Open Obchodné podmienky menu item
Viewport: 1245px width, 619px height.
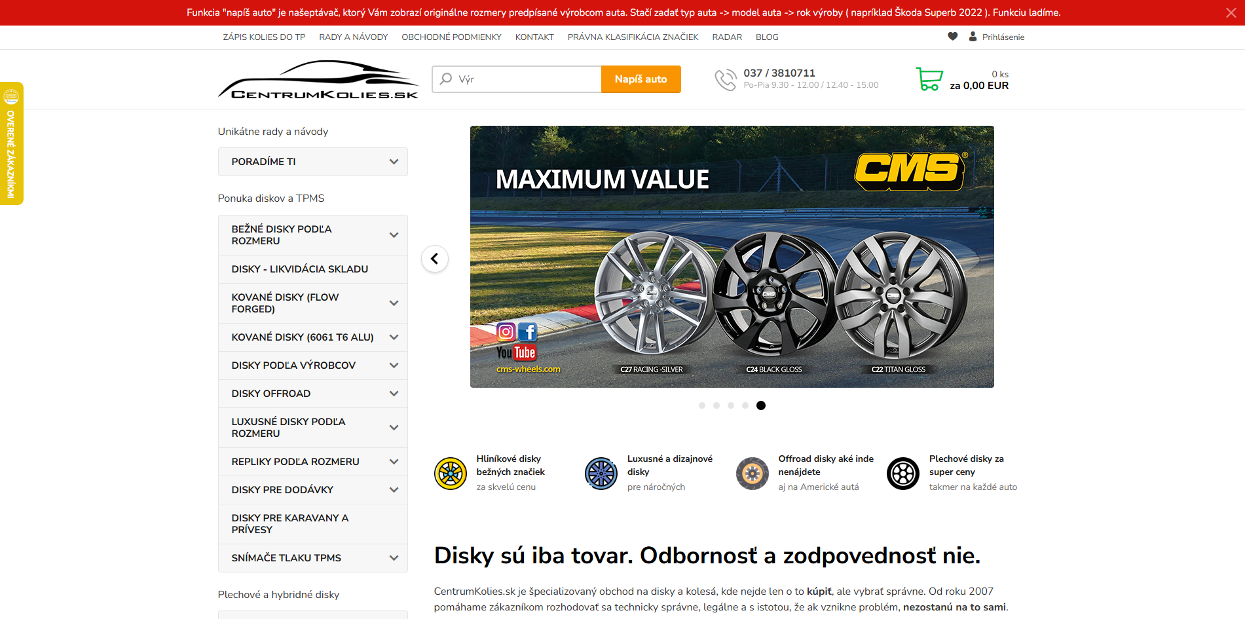click(452, 37)
